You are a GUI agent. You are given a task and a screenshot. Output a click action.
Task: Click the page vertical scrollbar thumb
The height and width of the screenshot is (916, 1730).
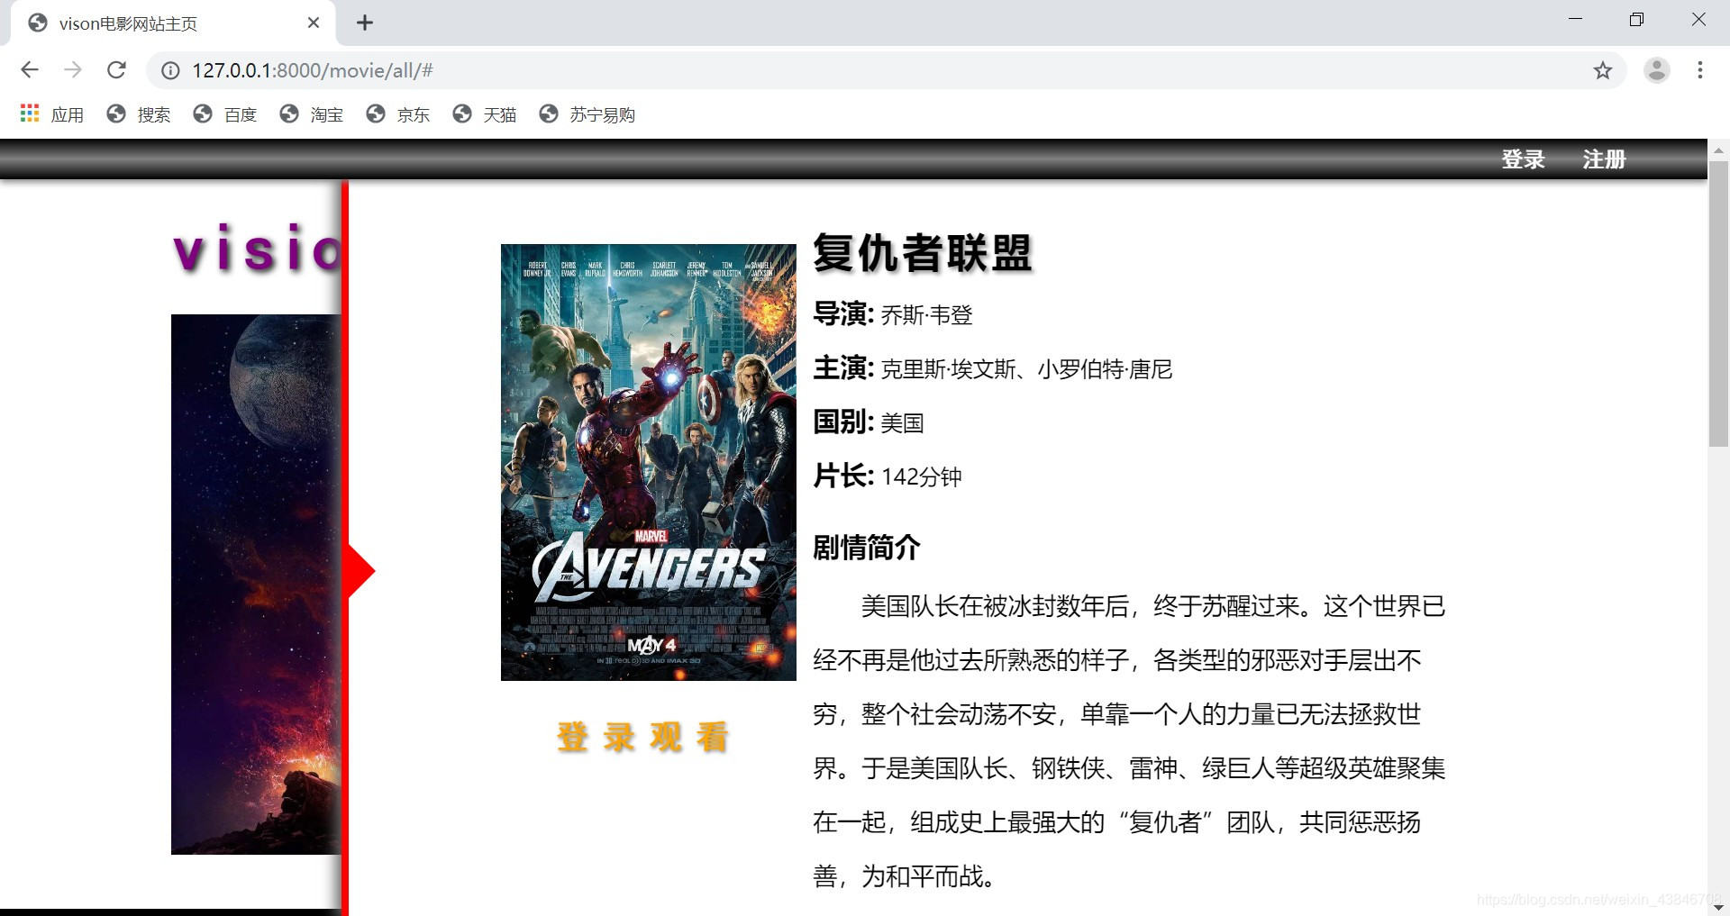[x=1718, y=304]
